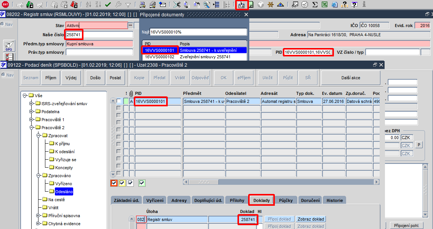Click the chart with glasses icon
The width and height of the screenshot is (433, 229).
(295, 5)
